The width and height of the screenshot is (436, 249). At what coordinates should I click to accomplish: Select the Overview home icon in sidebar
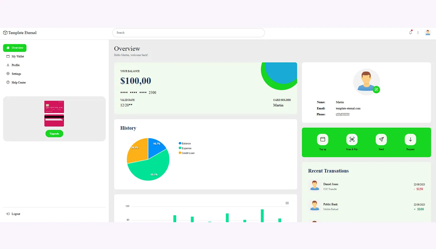click(8, 48)
